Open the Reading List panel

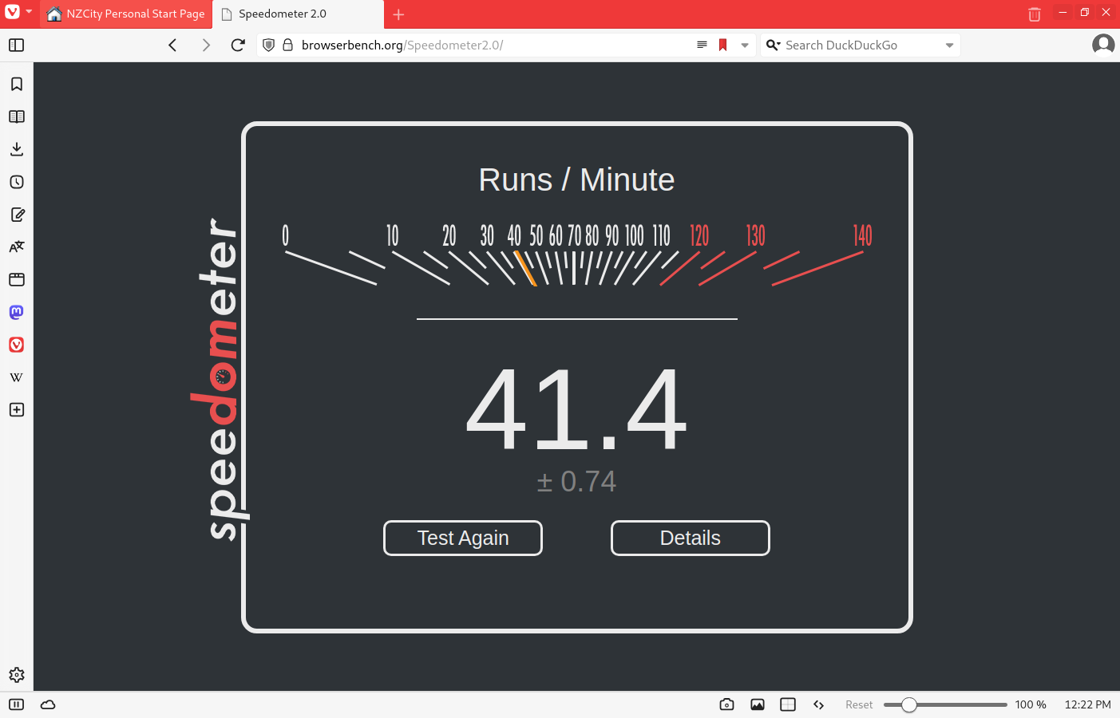[17, 116]
